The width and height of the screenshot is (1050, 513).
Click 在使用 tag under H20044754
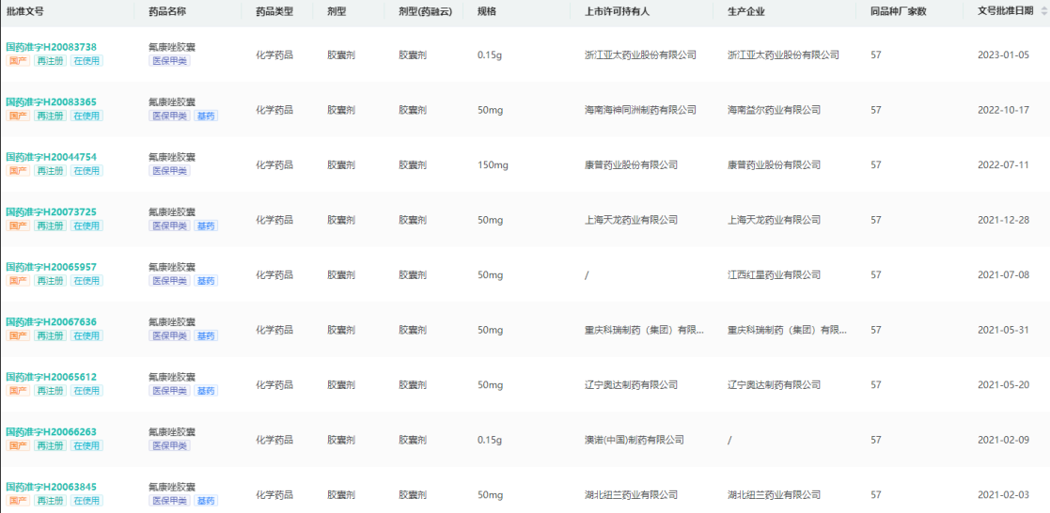point(87,171)
